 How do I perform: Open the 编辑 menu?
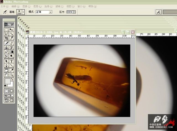(15, 7)
